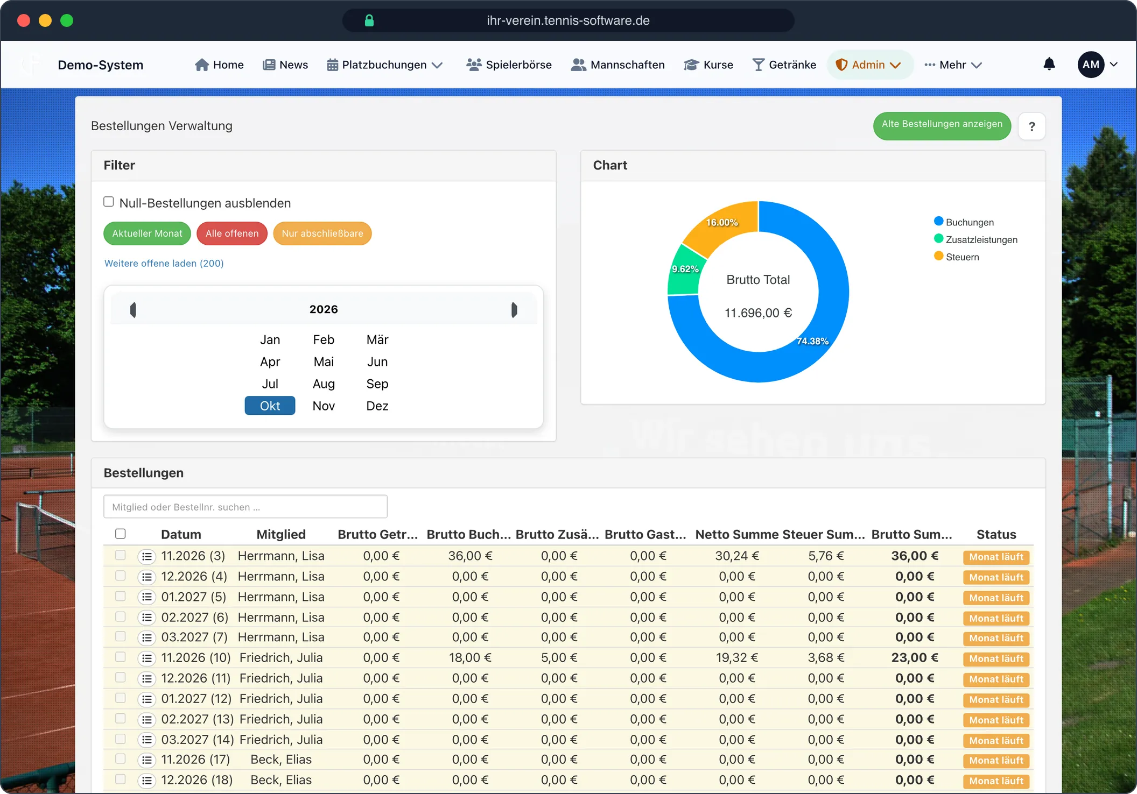This screenshot has width=1137, height=794.
Task: Go to next year arrow in calendar
Action: (514, 310)
